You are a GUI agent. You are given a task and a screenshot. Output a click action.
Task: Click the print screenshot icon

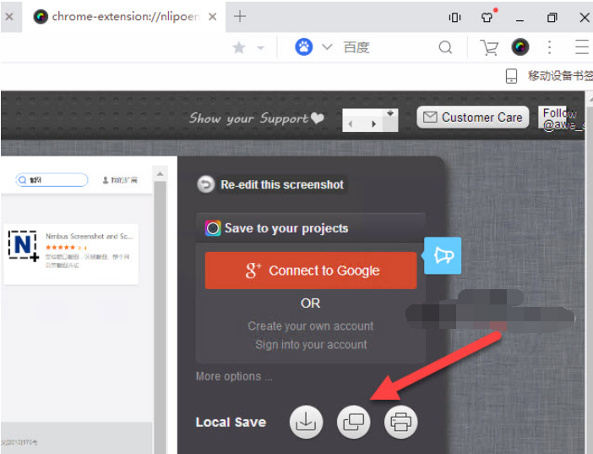coord(401,422)
